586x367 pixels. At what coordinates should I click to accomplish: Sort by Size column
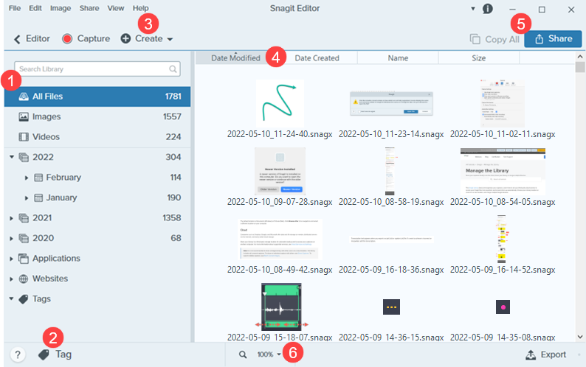click(x=478, y=58)
